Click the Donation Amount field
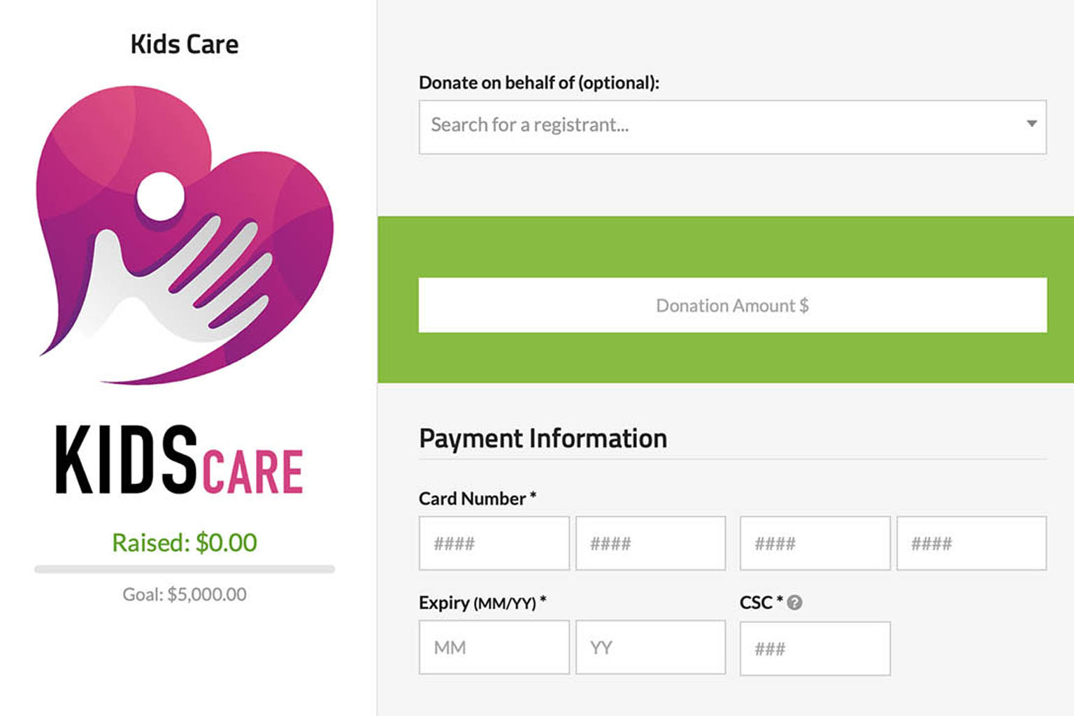 731,305
